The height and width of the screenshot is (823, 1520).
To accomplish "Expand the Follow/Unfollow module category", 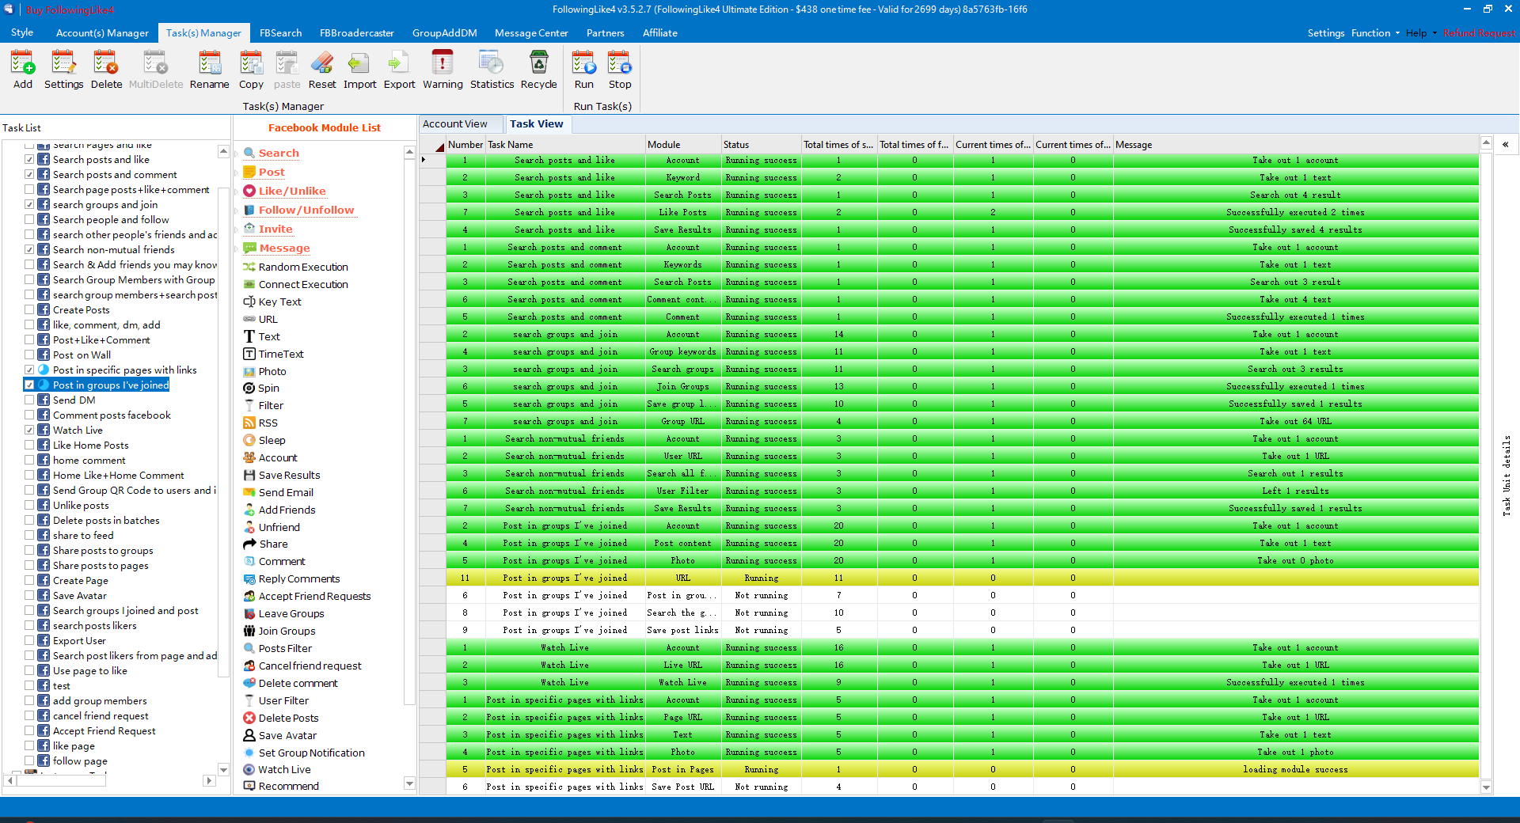I will [x=237, y=210].
